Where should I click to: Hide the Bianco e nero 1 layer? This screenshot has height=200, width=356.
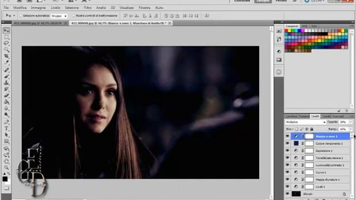pyautogui.click(x=288, y=136)
